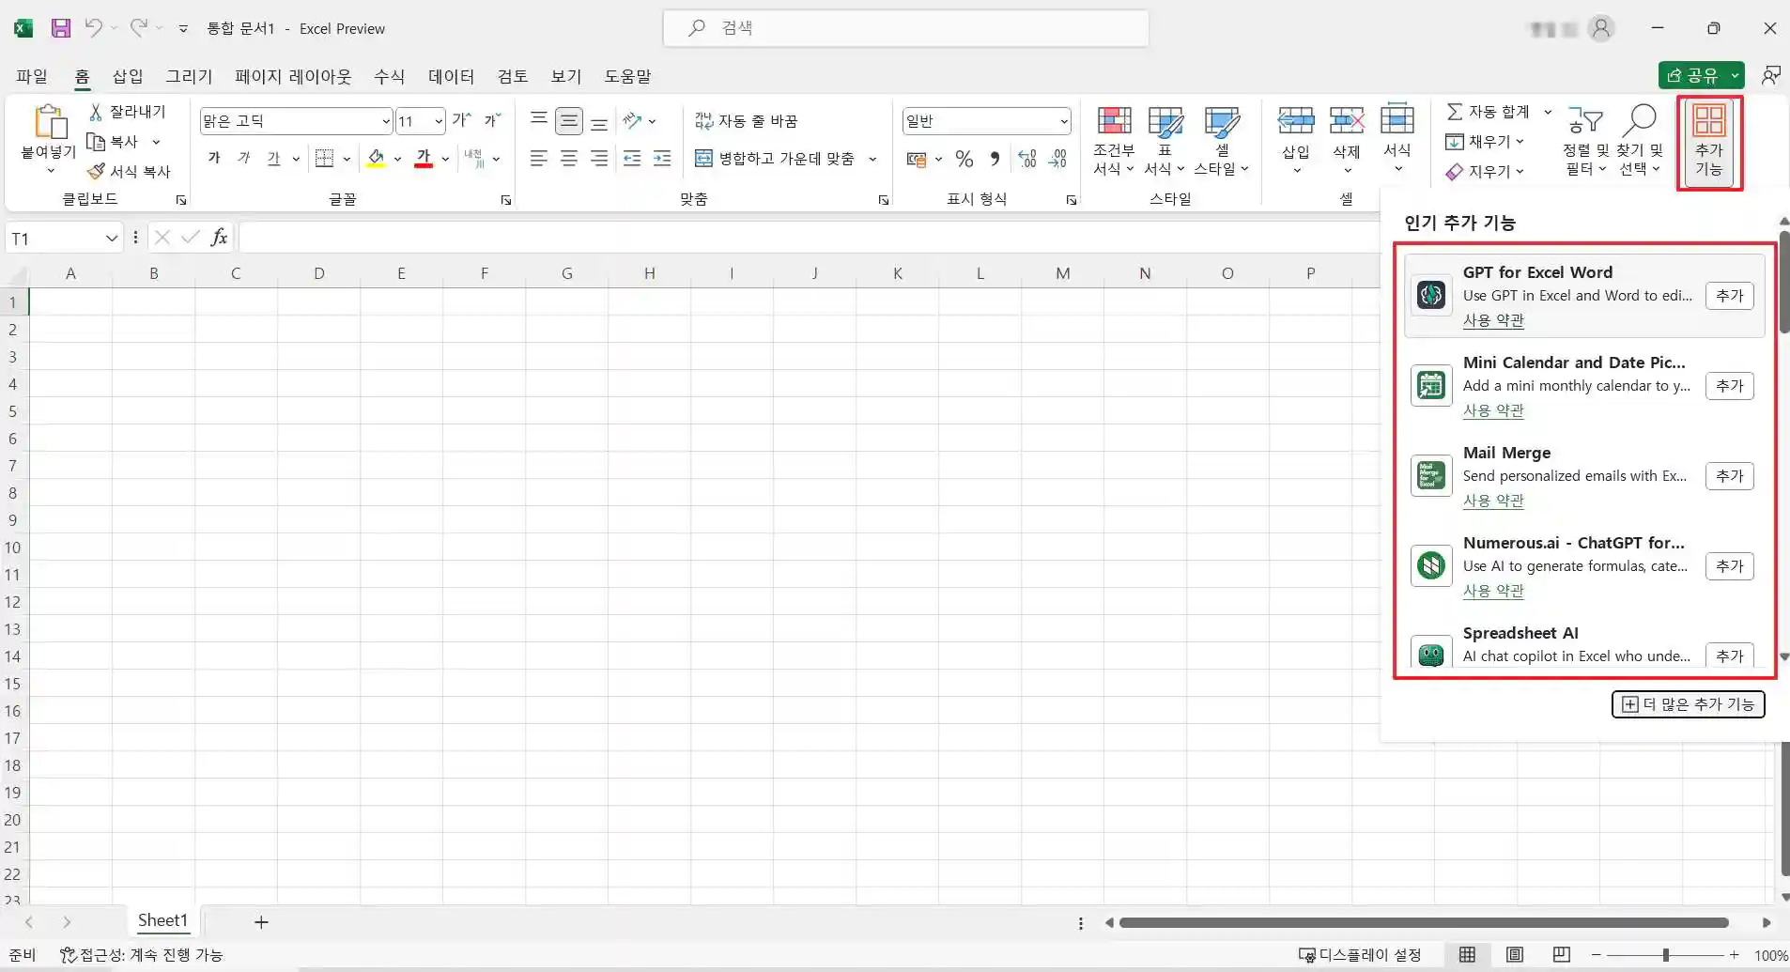
Task: Toggle italic (가) formatting
Action: (x=244, y=159)
